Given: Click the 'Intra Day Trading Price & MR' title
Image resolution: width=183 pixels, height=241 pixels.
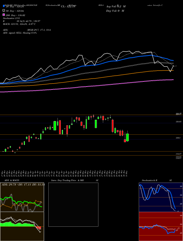Looking at the screenshot, I should click(x=67, y=180).
